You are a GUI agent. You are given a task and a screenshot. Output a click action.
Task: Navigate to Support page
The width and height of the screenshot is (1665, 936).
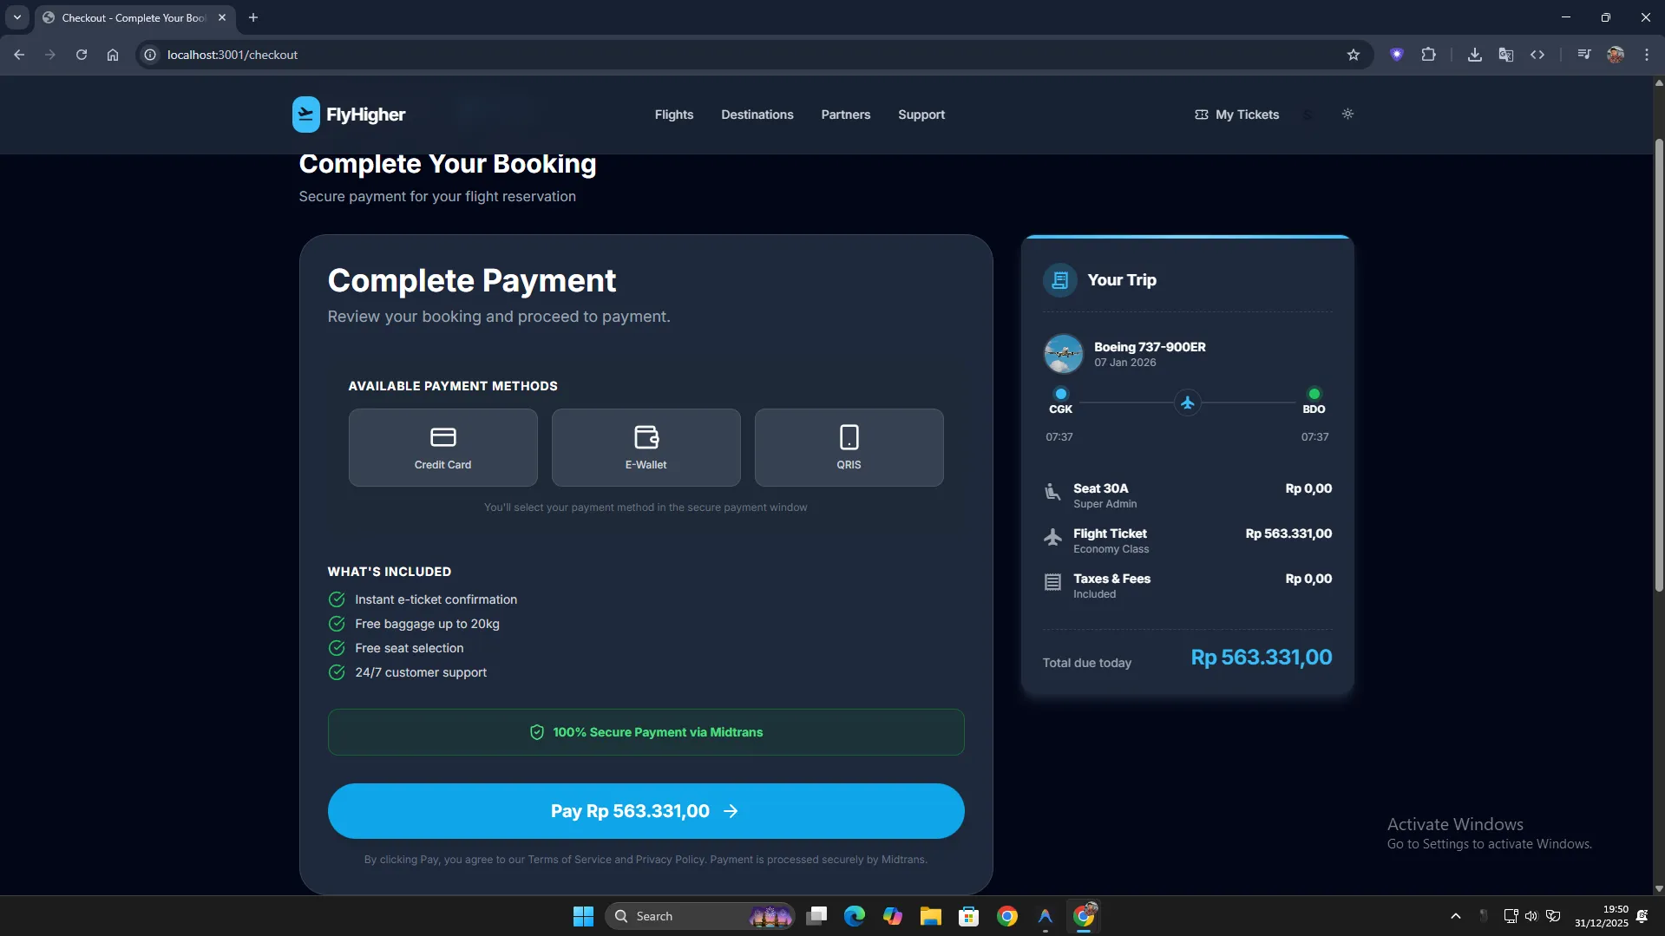tap(921, 115)
